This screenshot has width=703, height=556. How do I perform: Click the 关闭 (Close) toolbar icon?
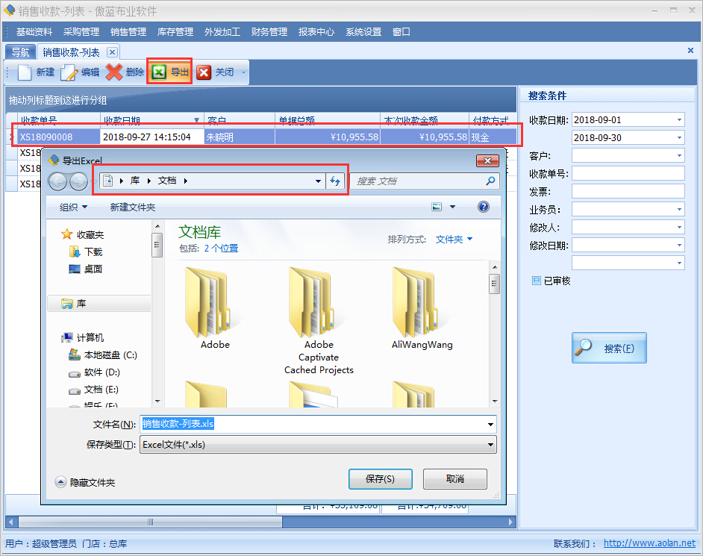[x=204, y=72]
